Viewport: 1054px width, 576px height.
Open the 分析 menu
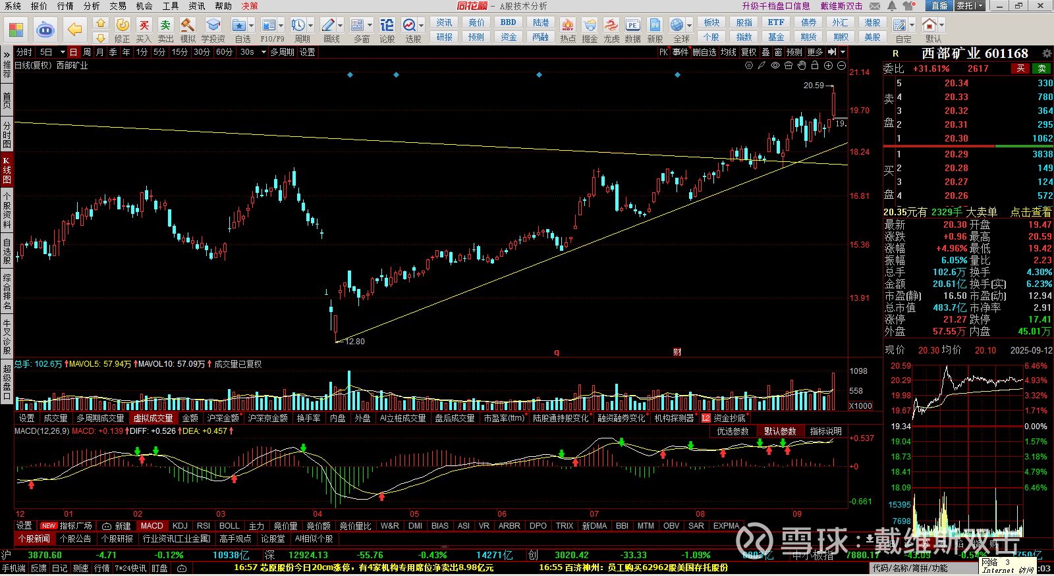pyautogui.click(x=92, y=6)
